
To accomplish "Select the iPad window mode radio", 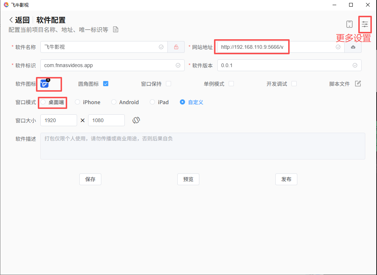I will click(152, 102).
